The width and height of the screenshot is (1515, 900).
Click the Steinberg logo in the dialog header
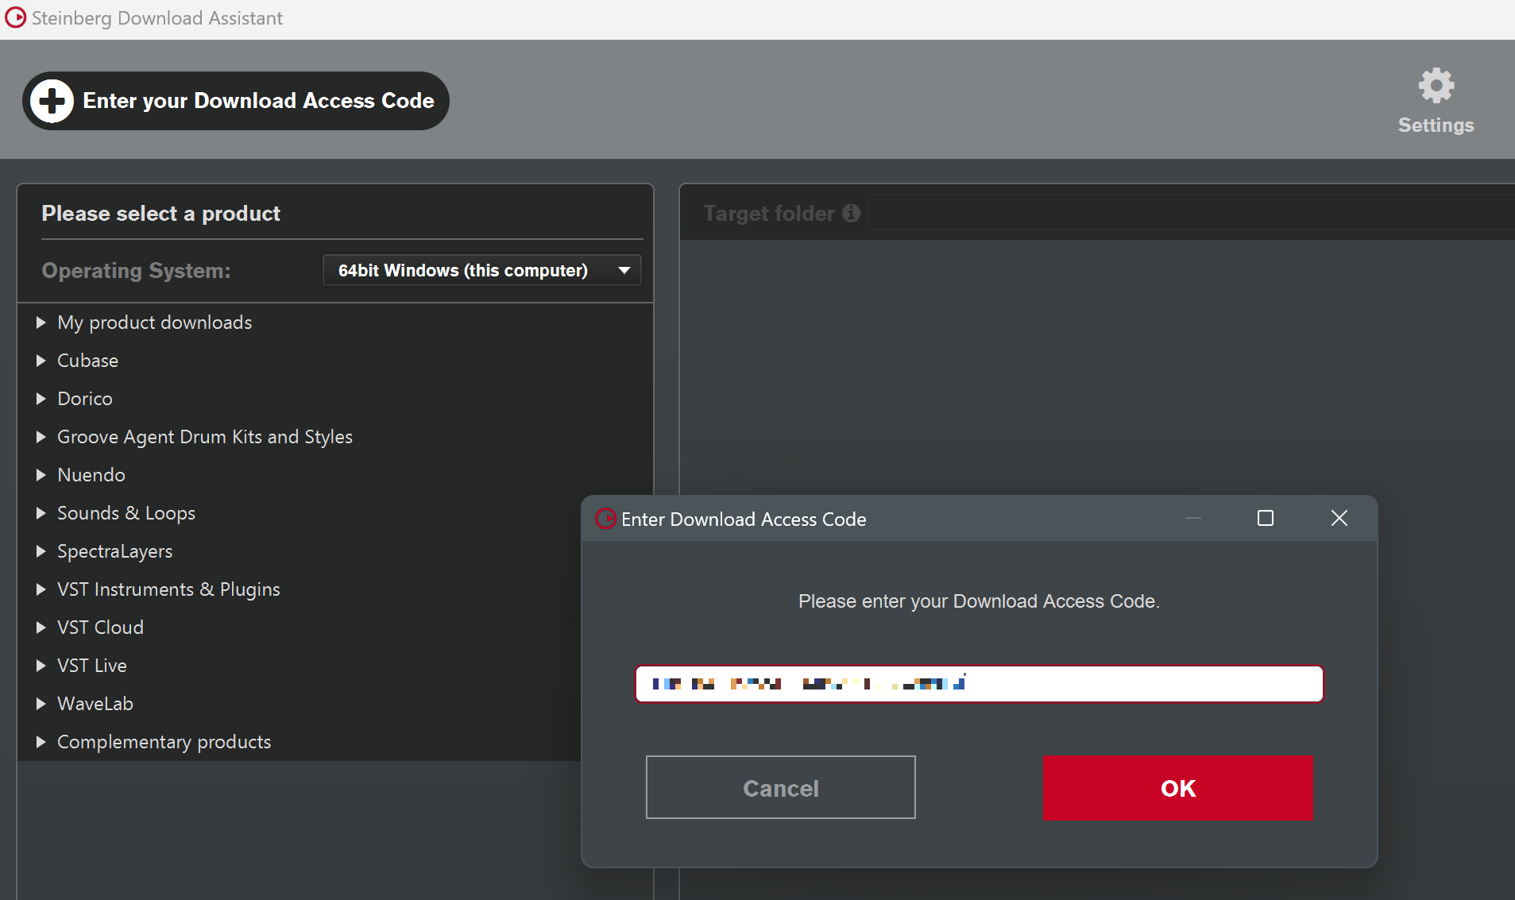(605, 519)
